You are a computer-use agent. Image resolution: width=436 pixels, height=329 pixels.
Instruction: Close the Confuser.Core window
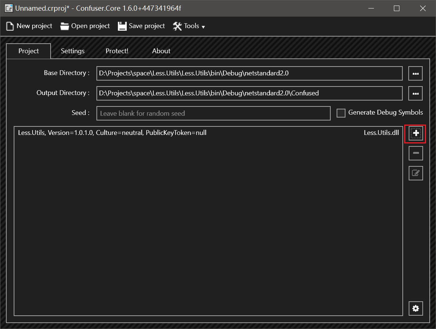pos(423,9)
